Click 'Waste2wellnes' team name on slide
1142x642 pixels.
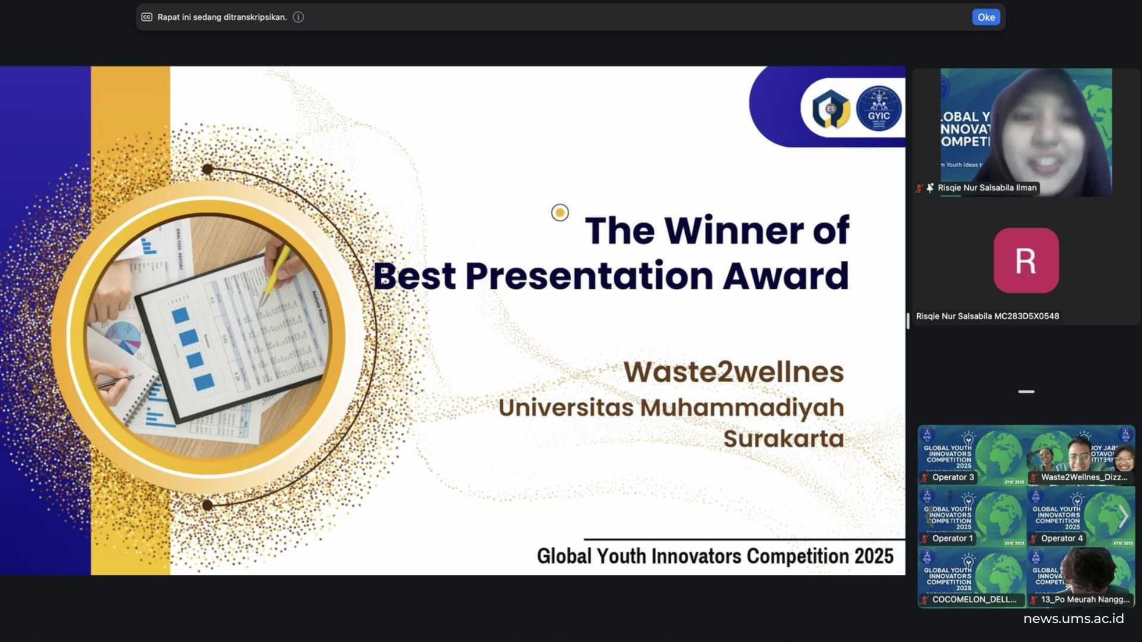[733, 372]
